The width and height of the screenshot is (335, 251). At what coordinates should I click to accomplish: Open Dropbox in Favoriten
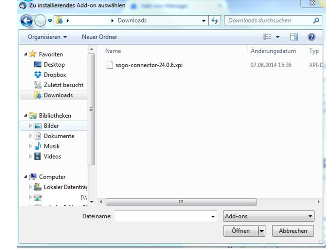tap(55, 75)
